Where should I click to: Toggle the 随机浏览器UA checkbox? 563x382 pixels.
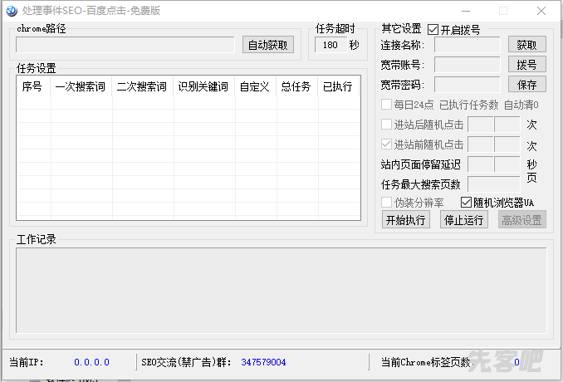pyautogui.click(x=466, y=203)
